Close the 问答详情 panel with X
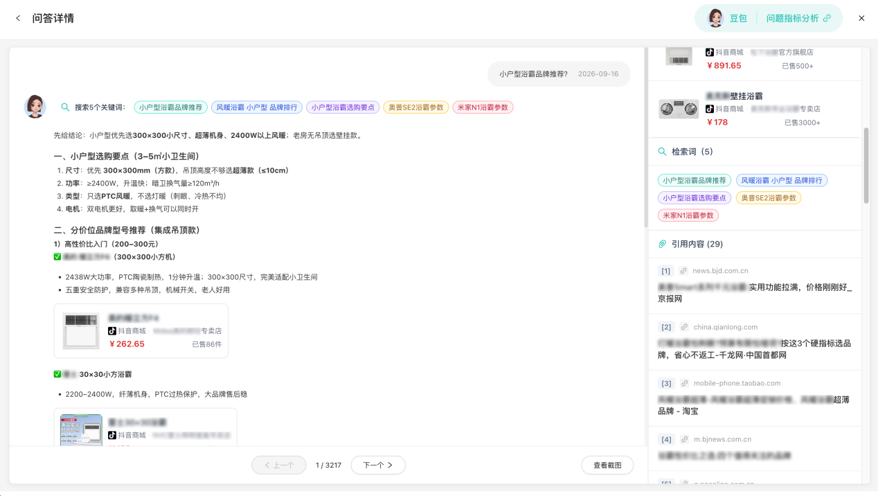 click(861, 18)
